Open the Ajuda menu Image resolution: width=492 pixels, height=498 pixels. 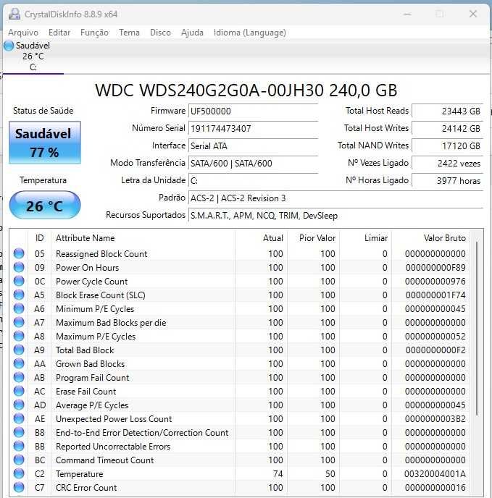pyautogui.click(x=192, y=33)
